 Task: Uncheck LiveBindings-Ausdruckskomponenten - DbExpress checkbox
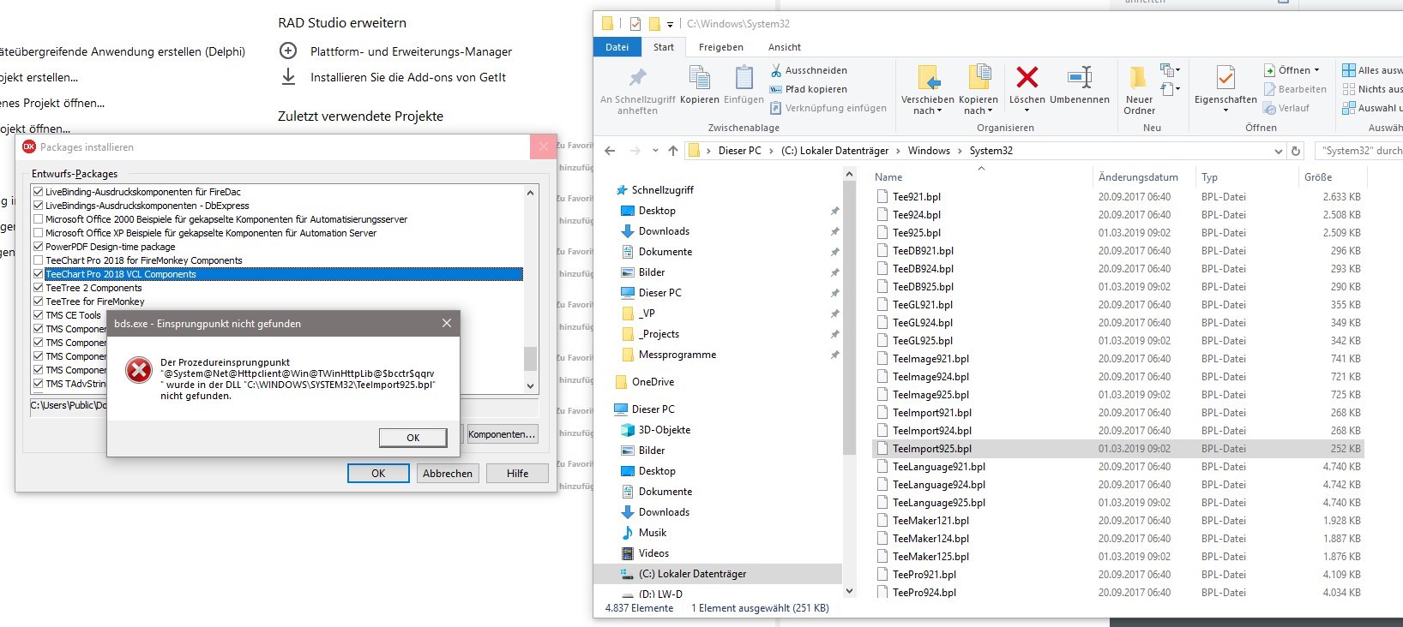[38, 206]
